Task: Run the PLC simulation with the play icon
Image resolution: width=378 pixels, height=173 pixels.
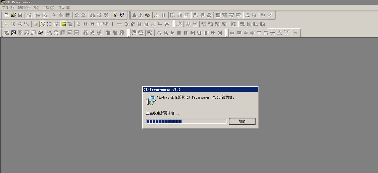Action: click(172, 33)
